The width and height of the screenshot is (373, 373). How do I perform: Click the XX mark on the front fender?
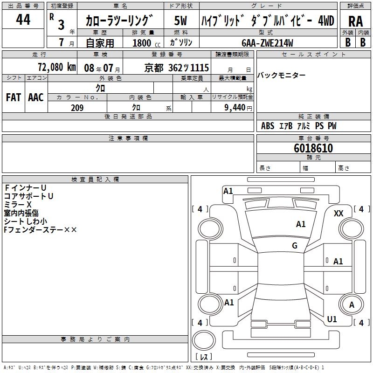[338, 214]
